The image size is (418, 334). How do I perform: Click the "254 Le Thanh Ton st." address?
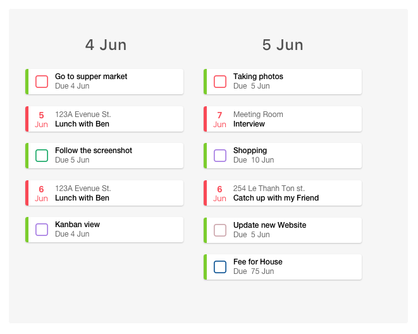pos(269,189)
